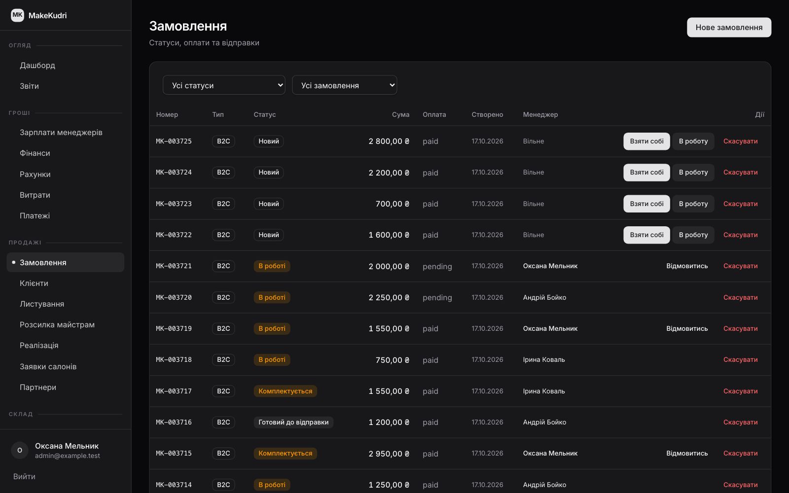Click order number MK-003716
Image resolution: width=789 pixels, height=493 pixels.
pyautogui.click(x=174, y=423)
